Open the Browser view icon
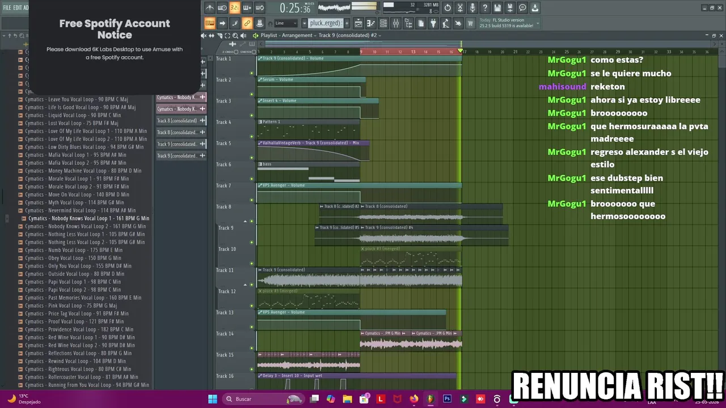726x408 pixels. [408, 23]
